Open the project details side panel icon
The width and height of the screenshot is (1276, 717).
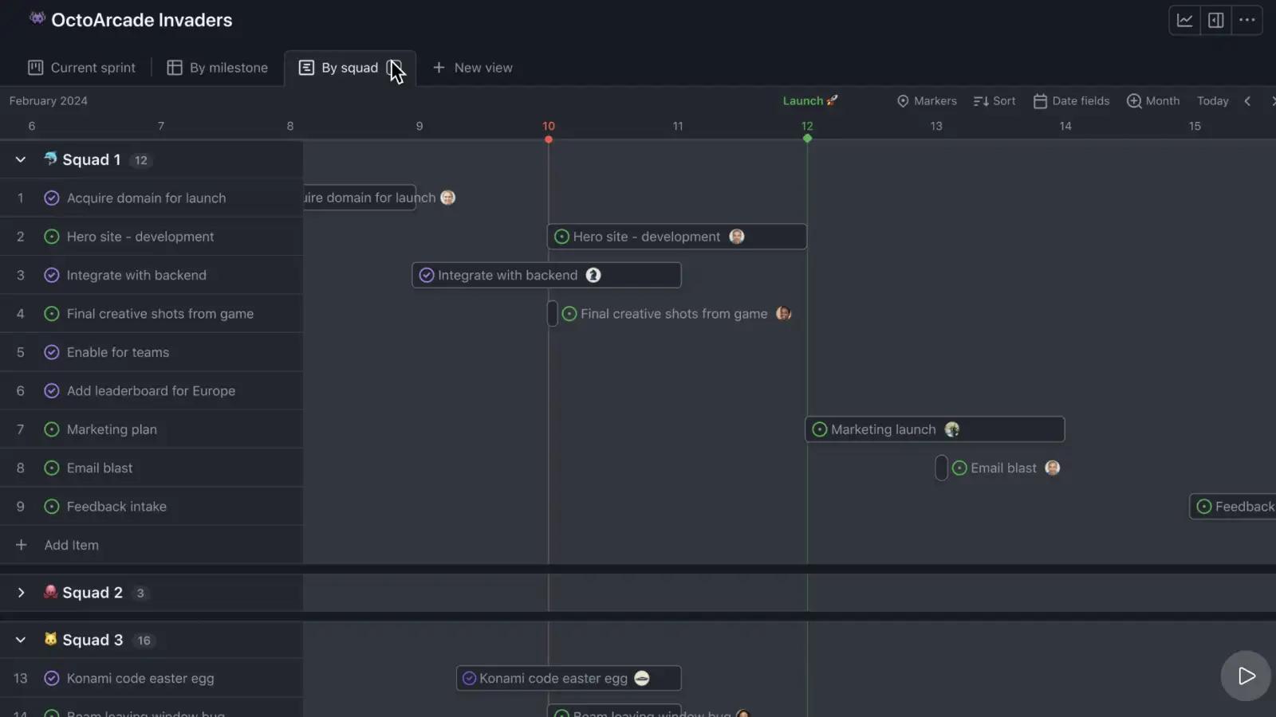coord(1215,21)
